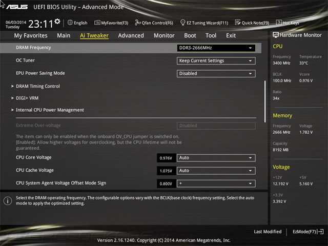328x246 pixels.
Task: Click the 3.392 V reading
Action: (279, 201)
